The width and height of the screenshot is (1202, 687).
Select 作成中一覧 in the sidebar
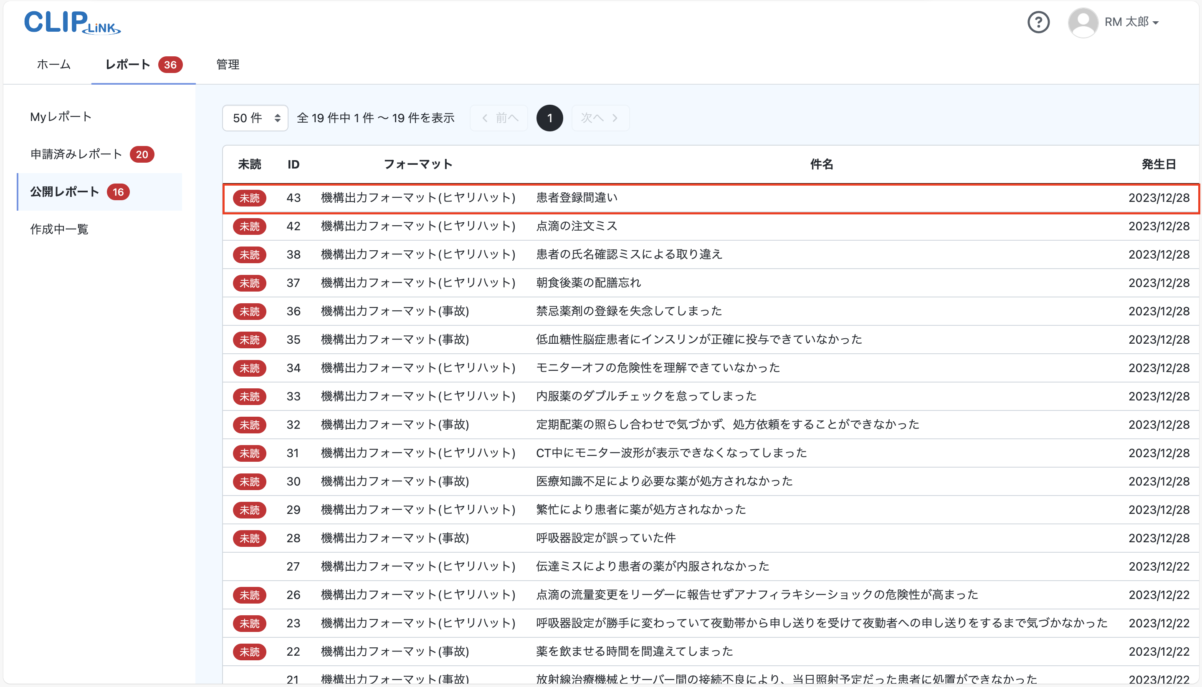click(58, 229)
